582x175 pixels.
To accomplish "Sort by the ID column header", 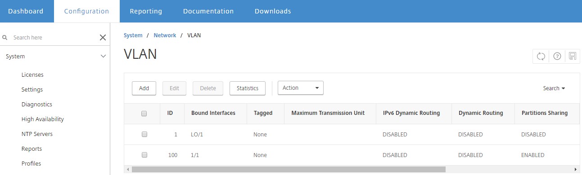I will coord(170,113).
